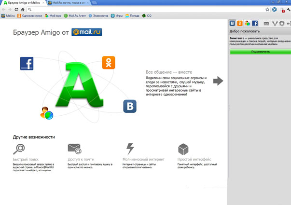Screen dimensions: 291x205
Task: Click the Быстрый поиск magnifier icon
Action: [19, 149]
